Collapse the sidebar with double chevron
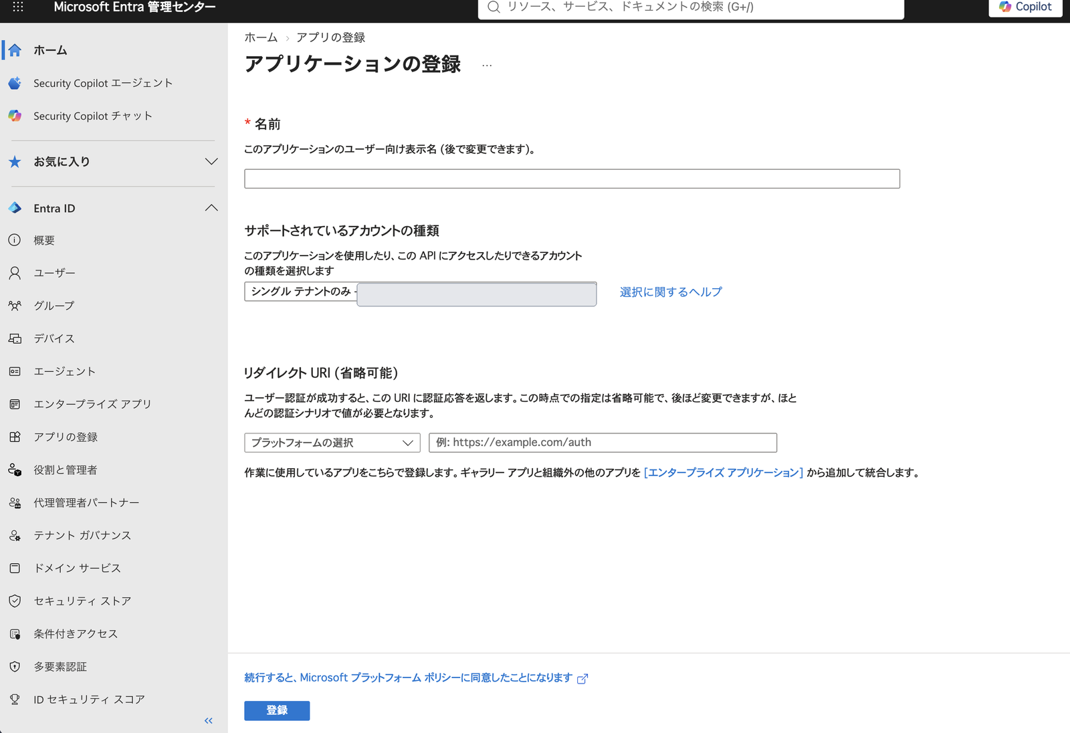The image size is (1070, 733). [209, 720]
